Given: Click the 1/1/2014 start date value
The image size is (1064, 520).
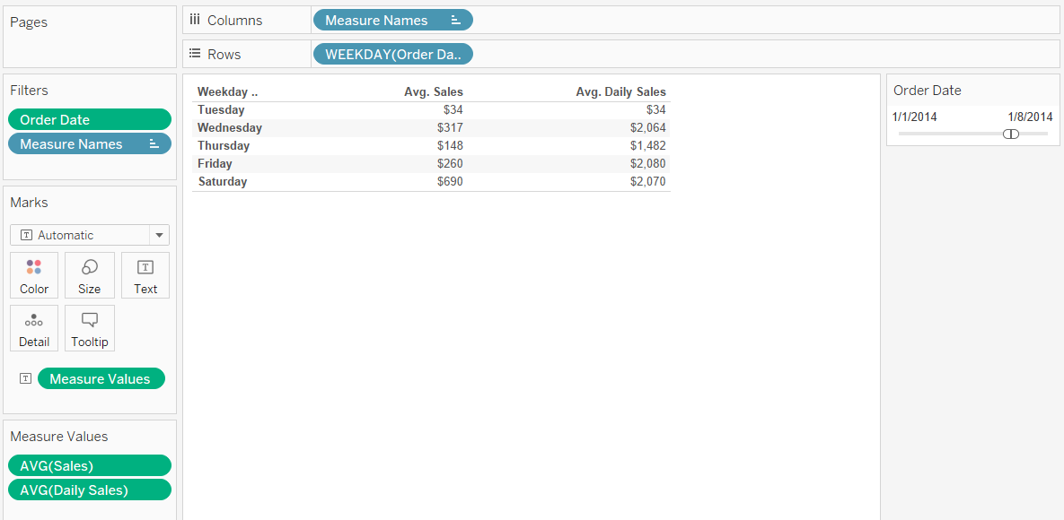Looking at the screenshot, I should click(914, 117).
